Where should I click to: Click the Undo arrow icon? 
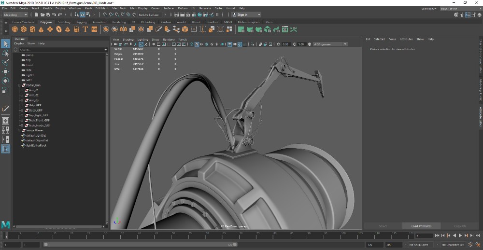[54, 14]
